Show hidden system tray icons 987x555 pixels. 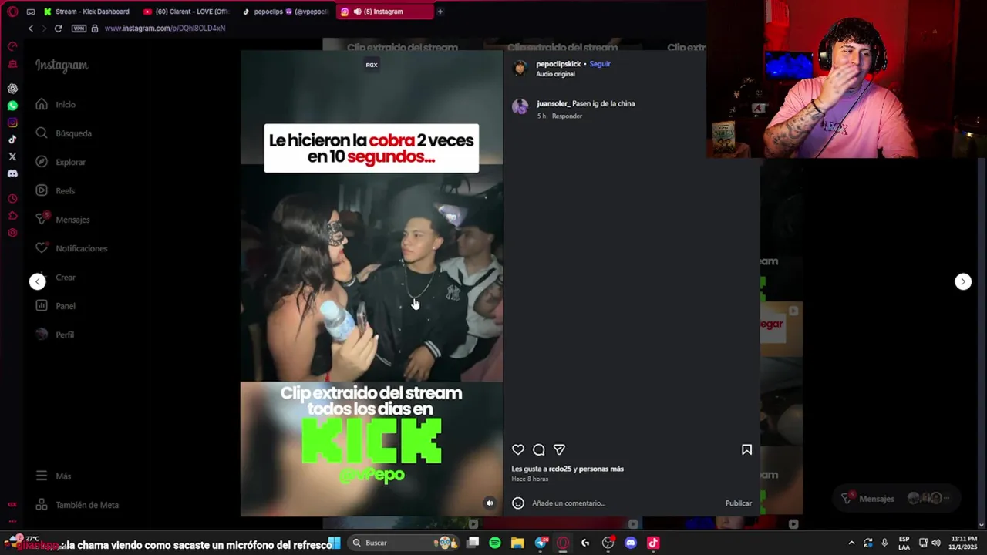pyautogui.click(x=851, y=543)
